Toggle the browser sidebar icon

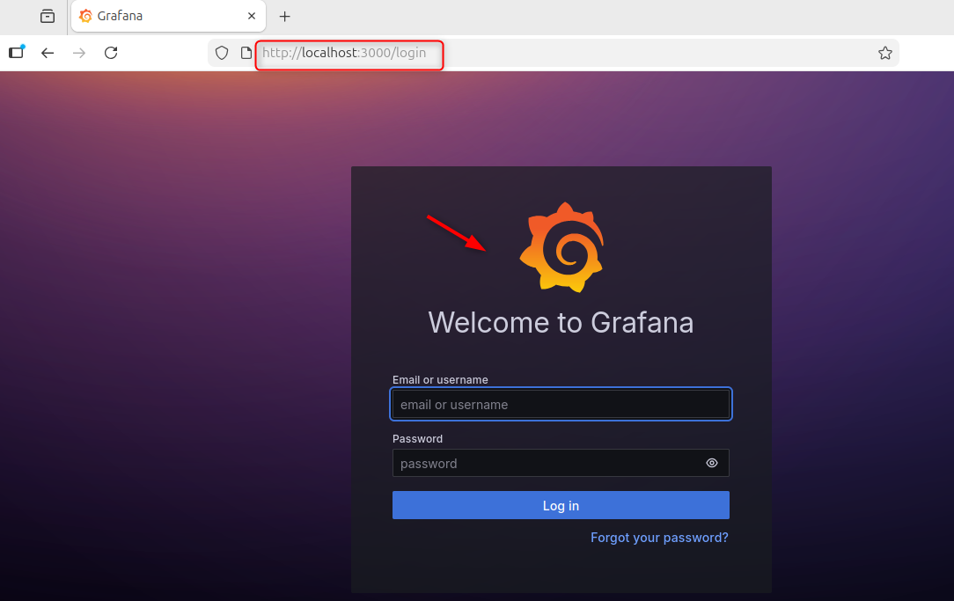click(17, 53)
